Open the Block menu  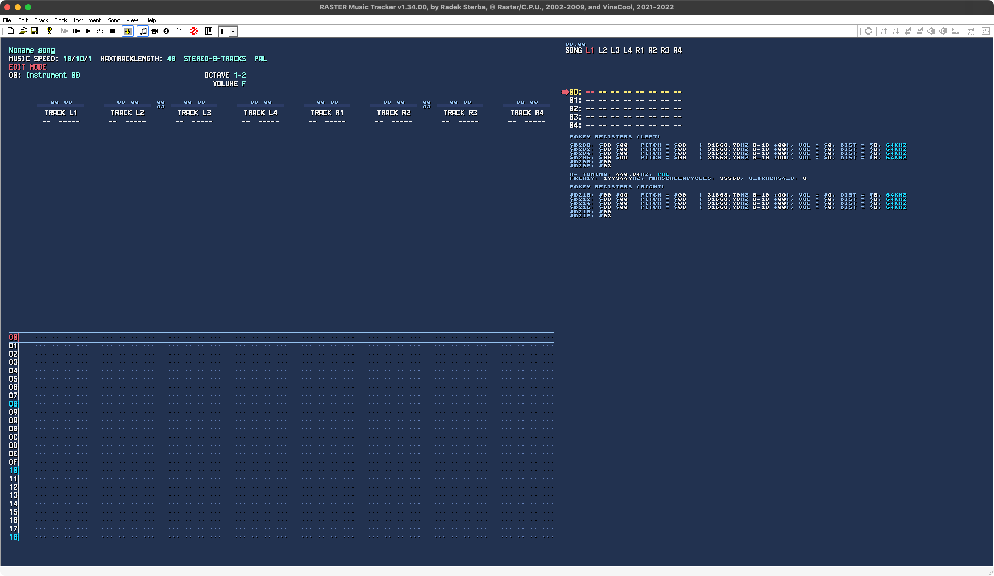pos(60,20)
